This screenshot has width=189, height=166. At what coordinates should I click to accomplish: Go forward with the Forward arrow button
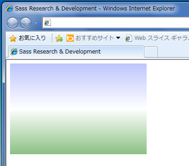pos(26,23)
